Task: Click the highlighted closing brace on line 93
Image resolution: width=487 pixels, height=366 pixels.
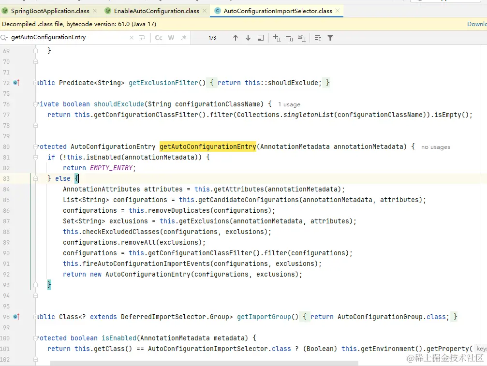Action: point(49,285)
